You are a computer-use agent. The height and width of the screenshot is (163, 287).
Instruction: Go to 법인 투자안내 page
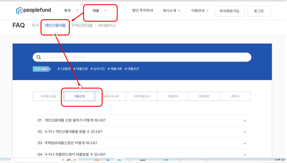[143, 10]
